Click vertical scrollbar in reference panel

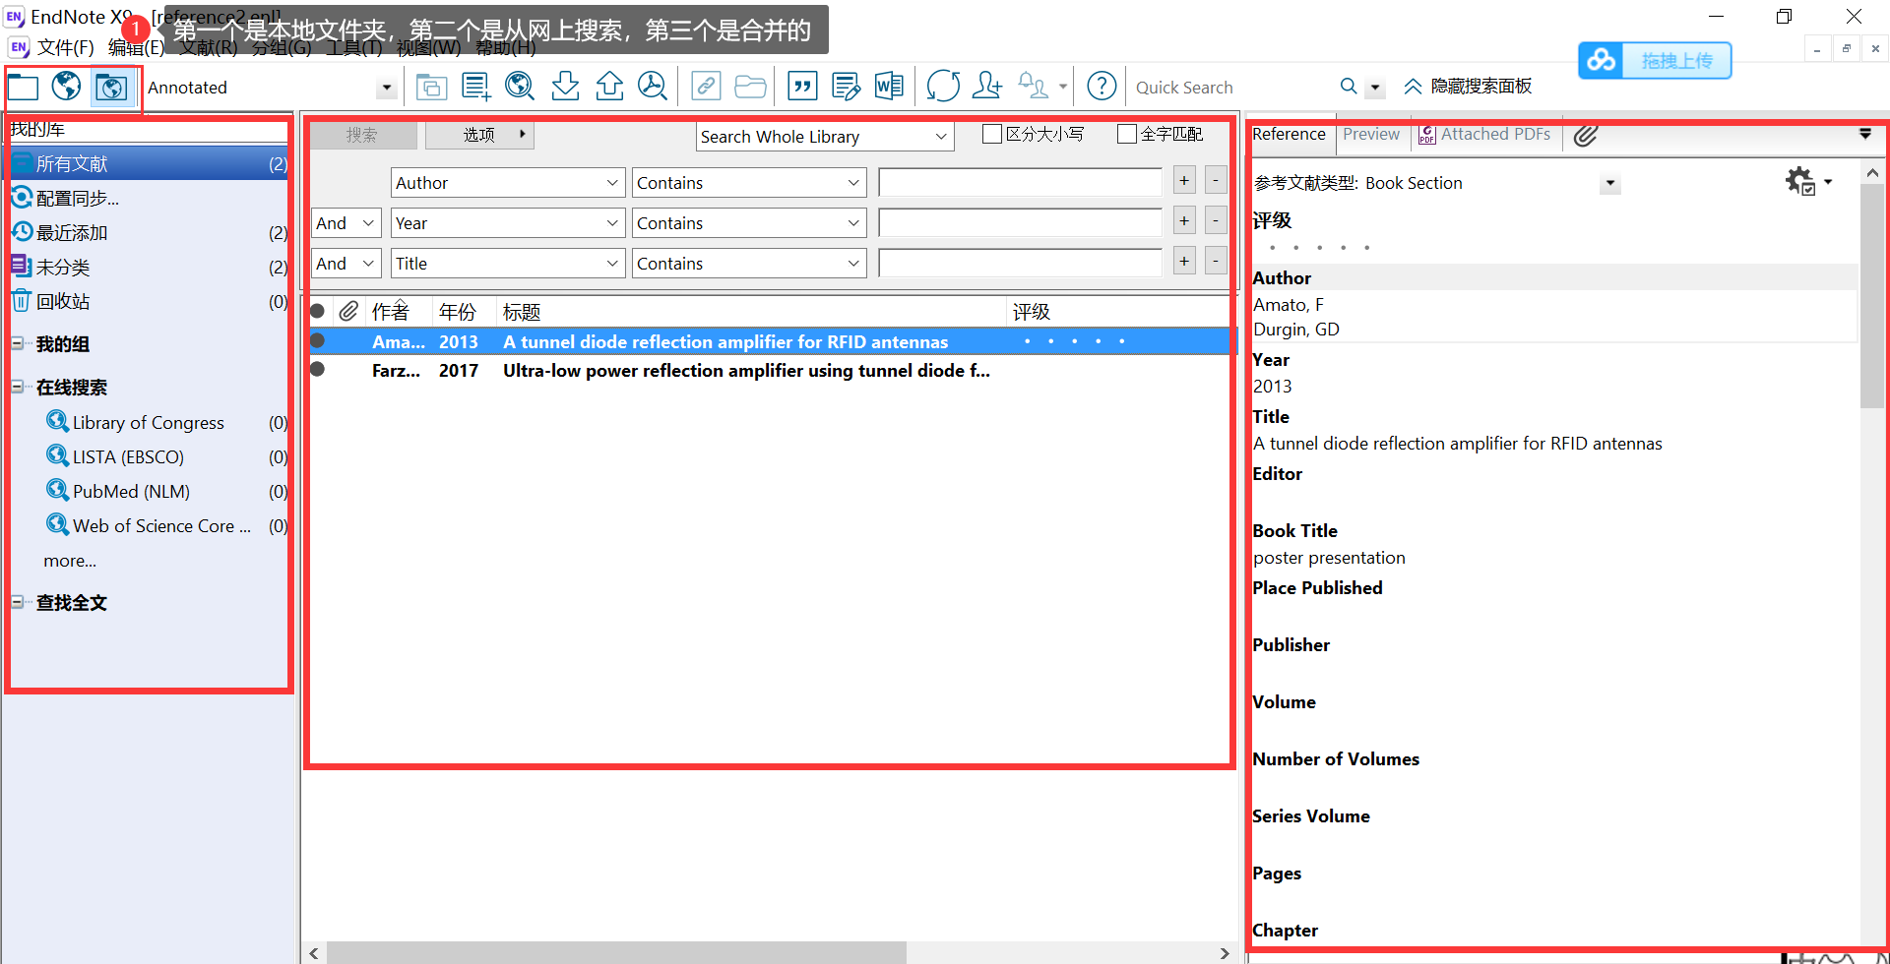[1871, 295]
